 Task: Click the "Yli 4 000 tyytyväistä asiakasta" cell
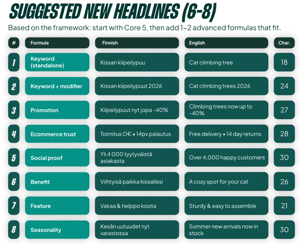click(137, 157)
